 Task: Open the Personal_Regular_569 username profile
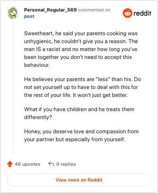coord(50,10)
